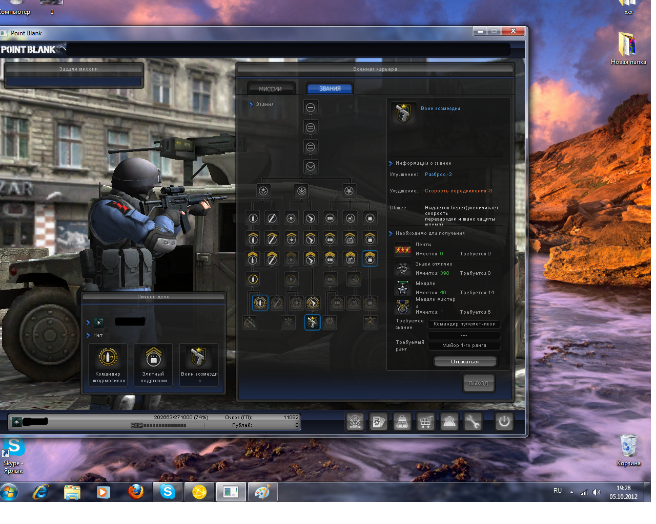This screenshot has width=656, height=524.
Task: Open the shopping cart store icon
Action: pyautogui.click(x=425, y=422)
